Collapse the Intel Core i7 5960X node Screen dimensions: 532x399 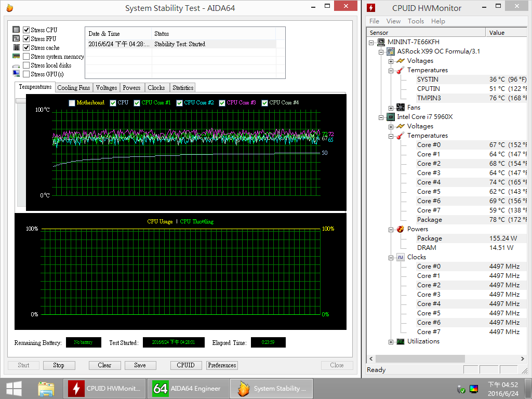pos(381,117)
